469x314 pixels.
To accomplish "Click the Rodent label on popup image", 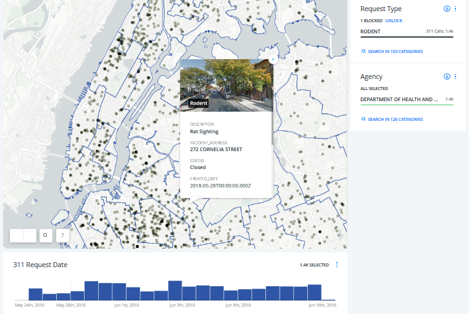I will 199,103.
